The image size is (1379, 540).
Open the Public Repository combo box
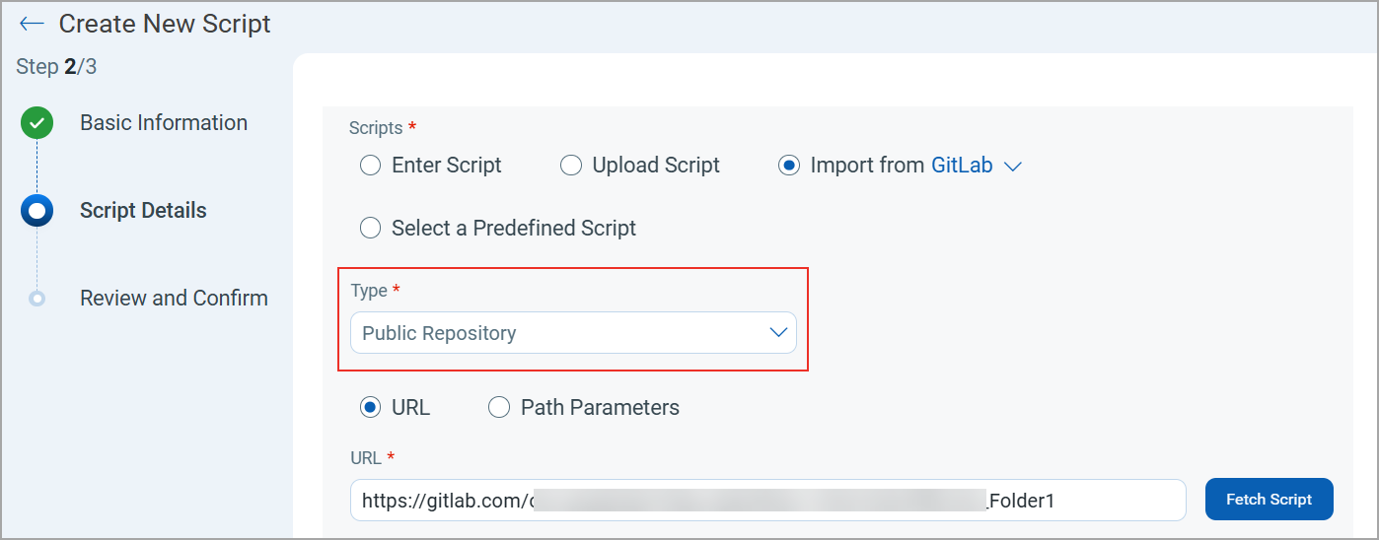coord(562,333)
